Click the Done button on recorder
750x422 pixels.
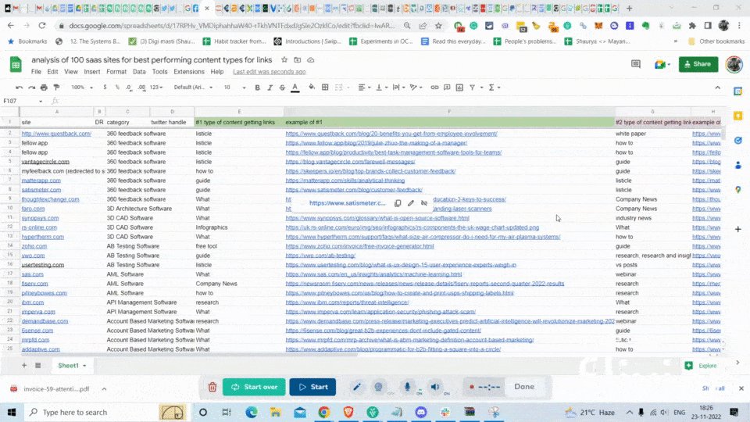pyautogui.click(x=524, y=387)
